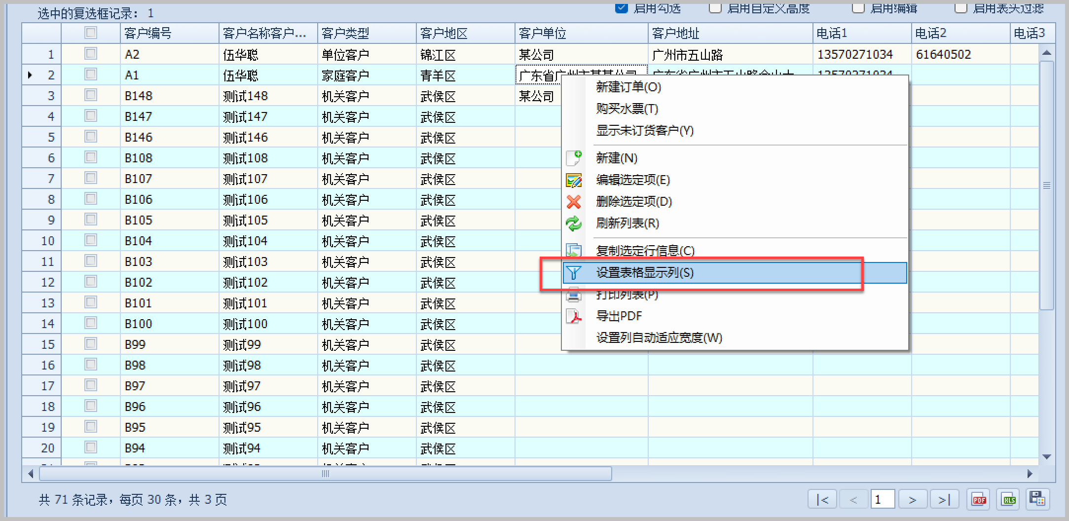Click vertical scrollbar down arrow
Viewport: 1069px width, 521px height.
point(1047,457)
